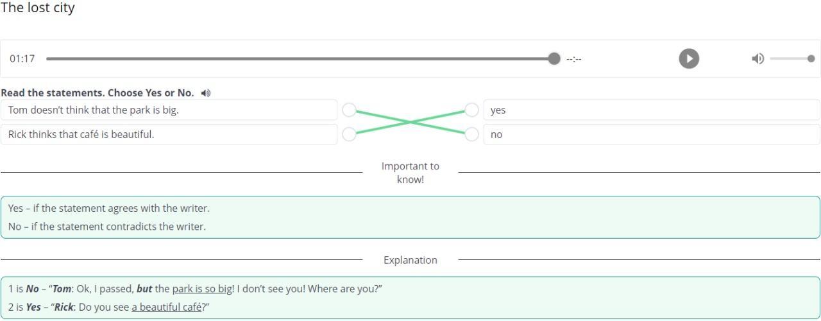Choose the "no" answer box
This screenshot has width=821, height=321.
pos(651,134)
